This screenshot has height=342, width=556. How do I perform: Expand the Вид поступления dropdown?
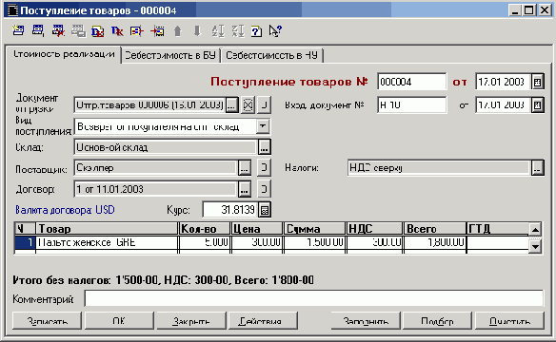tap(263, 126)
